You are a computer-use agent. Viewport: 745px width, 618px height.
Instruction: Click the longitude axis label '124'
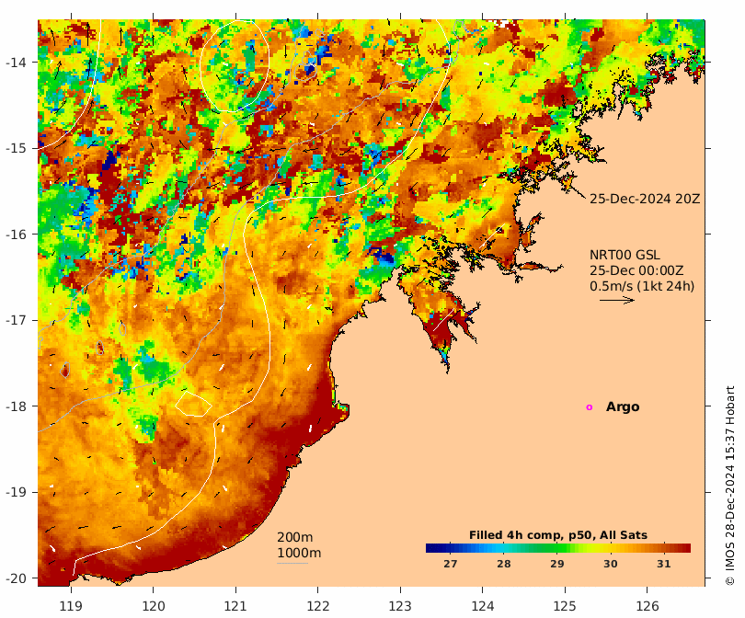[x=483, y=607]
